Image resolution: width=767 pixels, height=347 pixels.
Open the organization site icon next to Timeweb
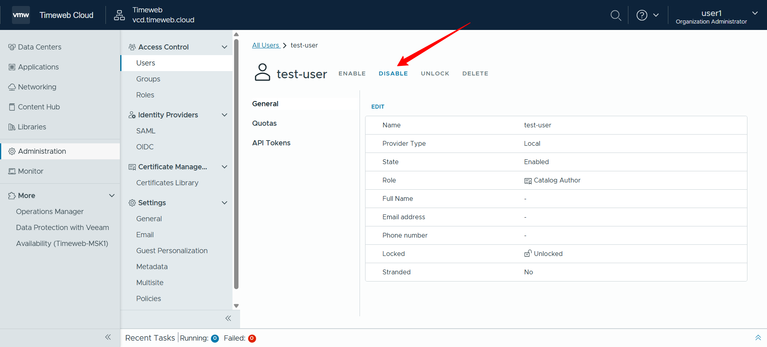point(119,15)
